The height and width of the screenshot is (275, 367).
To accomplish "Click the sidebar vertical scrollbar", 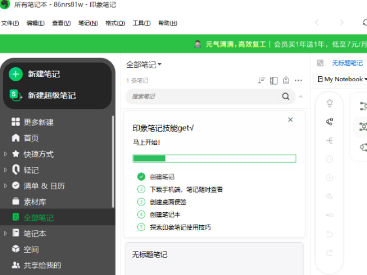I will pos(113,162).
